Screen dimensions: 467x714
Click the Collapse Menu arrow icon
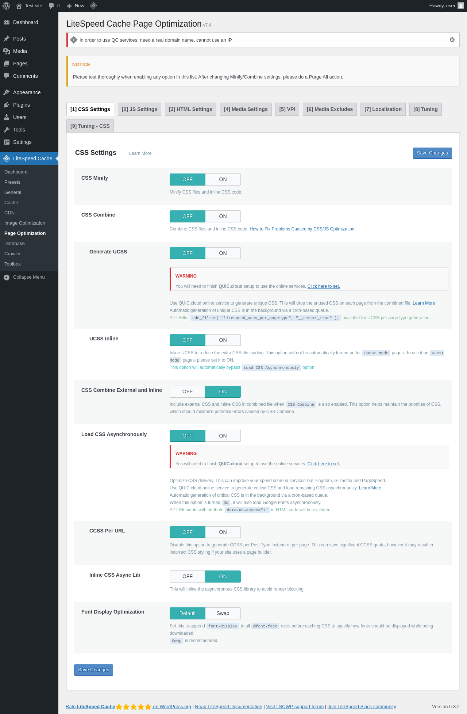pyautogui.click(x=7, y=277)
